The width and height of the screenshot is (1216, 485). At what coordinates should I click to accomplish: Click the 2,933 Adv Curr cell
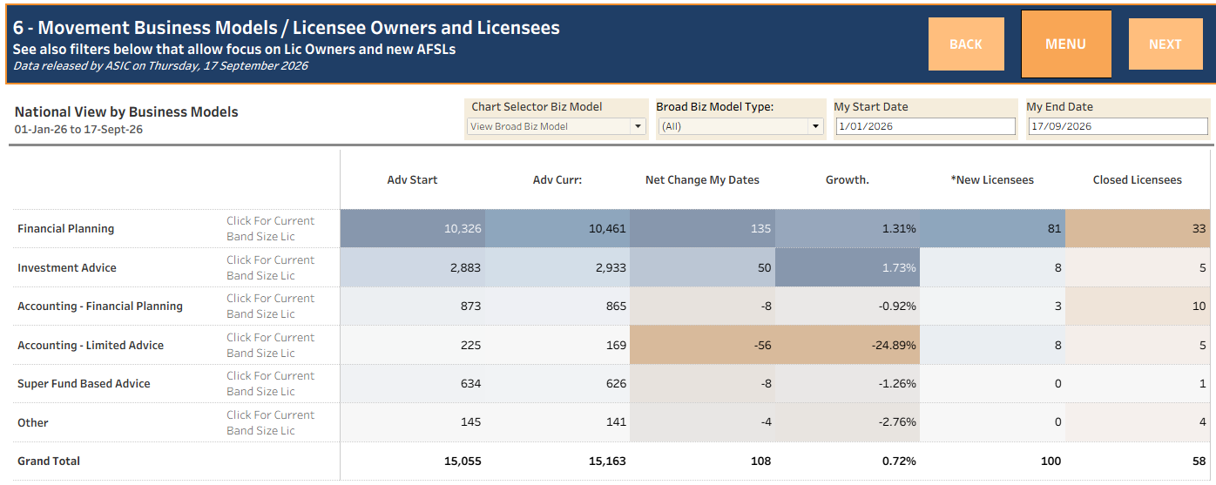(557, 267)
